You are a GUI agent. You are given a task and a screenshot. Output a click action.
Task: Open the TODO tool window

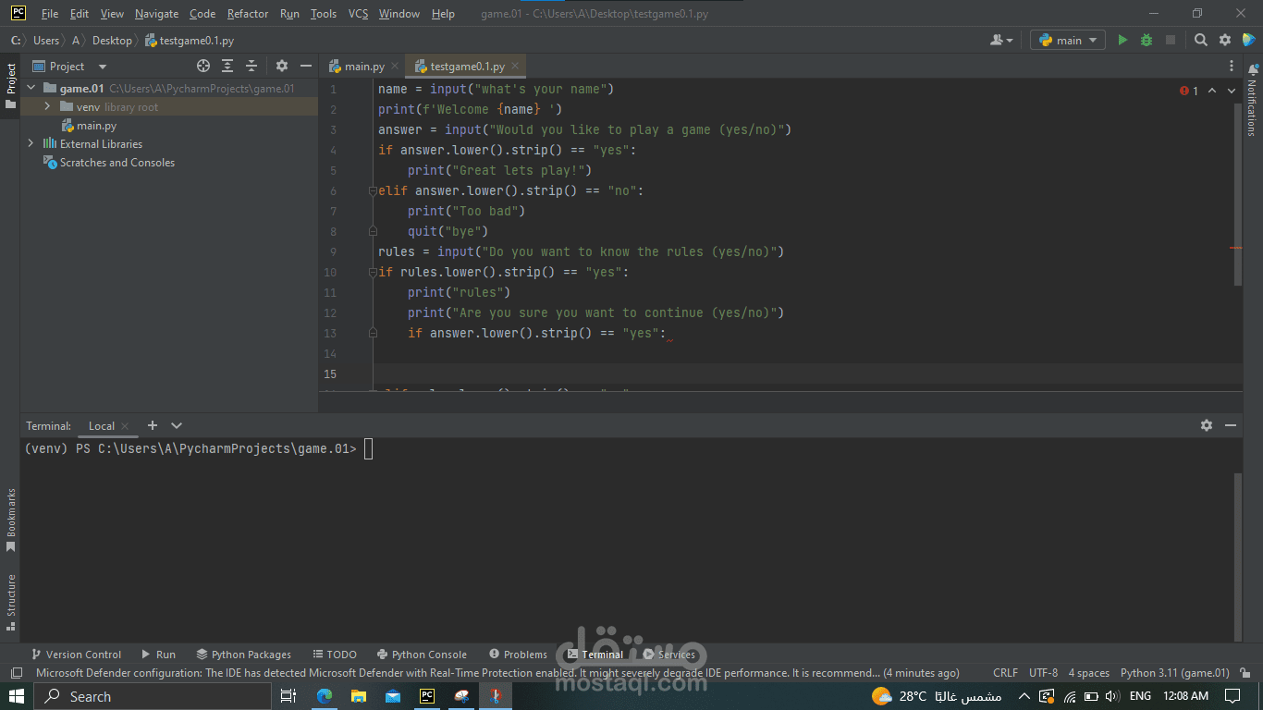pyautogui.click(x=334, y=655)
